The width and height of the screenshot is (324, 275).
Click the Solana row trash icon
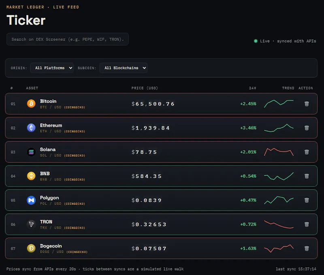[x=307, y=152]
